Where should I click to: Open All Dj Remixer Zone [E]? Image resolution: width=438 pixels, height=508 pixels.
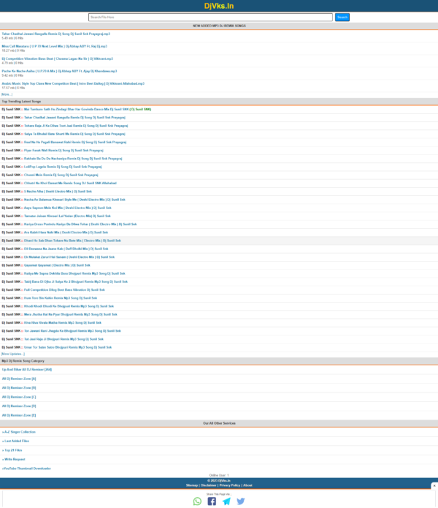[x=19, y=415]
